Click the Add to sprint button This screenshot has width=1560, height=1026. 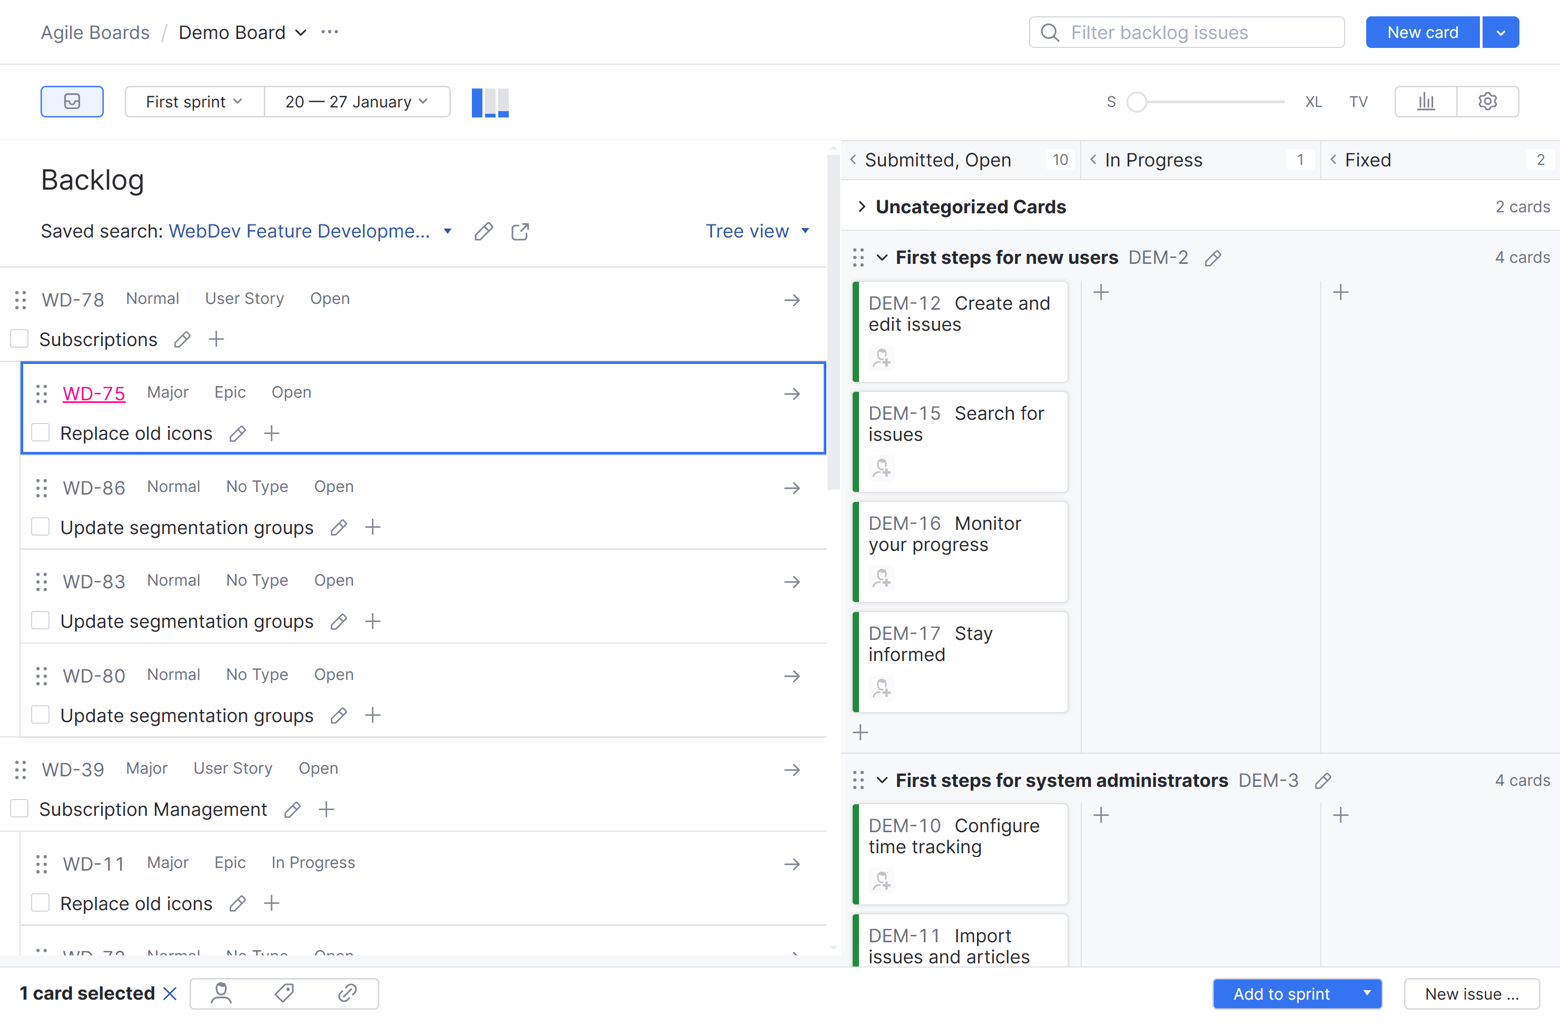(x=1281, y=994)
